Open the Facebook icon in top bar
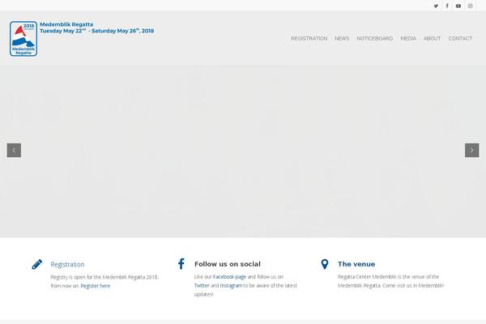This screenshot has height=324, width=486. click(x=447, y=6)
